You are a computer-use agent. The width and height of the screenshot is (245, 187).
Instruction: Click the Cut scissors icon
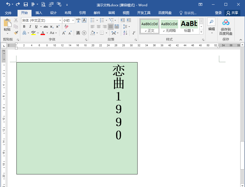point(16,20)
